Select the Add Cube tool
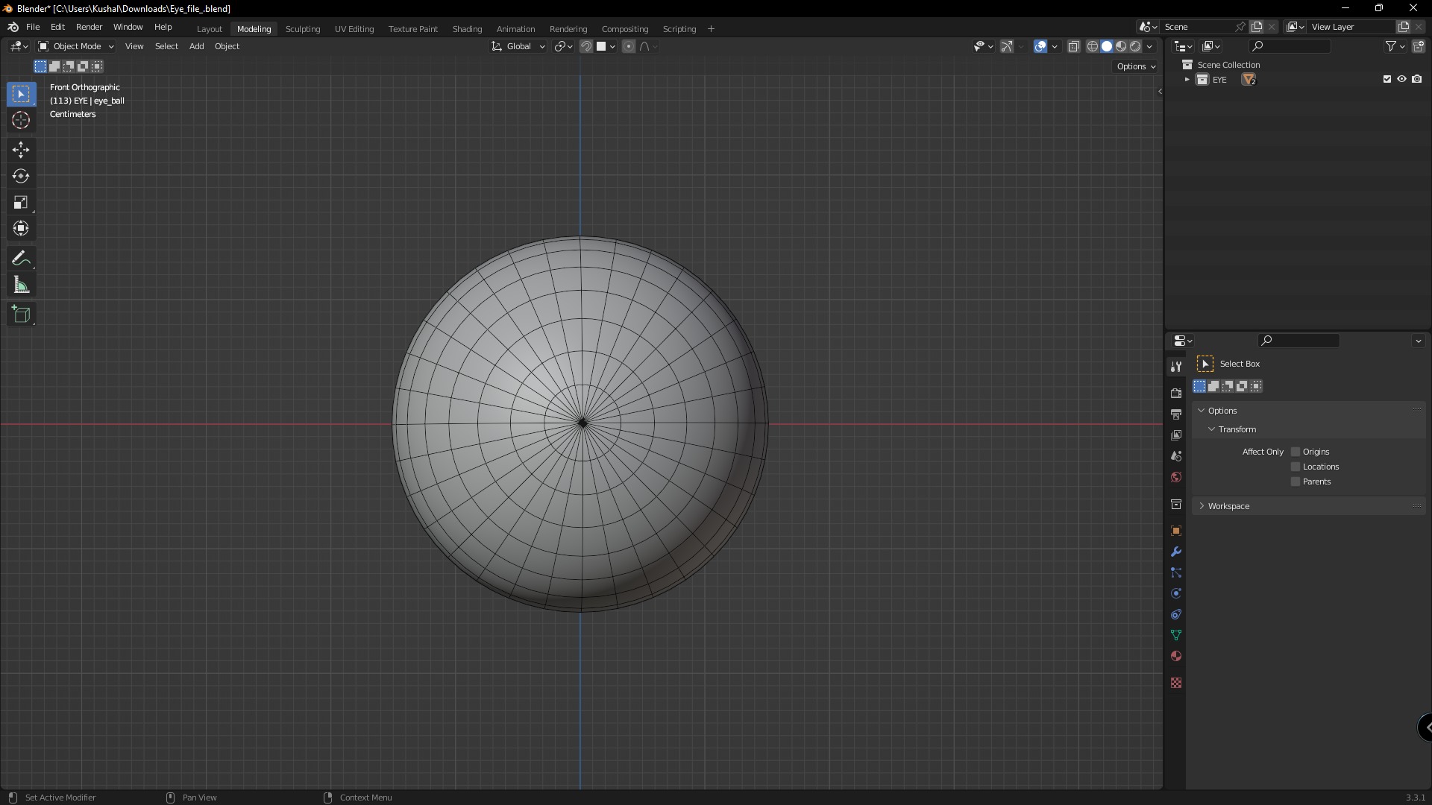The height and width of the screenshot is (805, 1432). coord(21,315)
